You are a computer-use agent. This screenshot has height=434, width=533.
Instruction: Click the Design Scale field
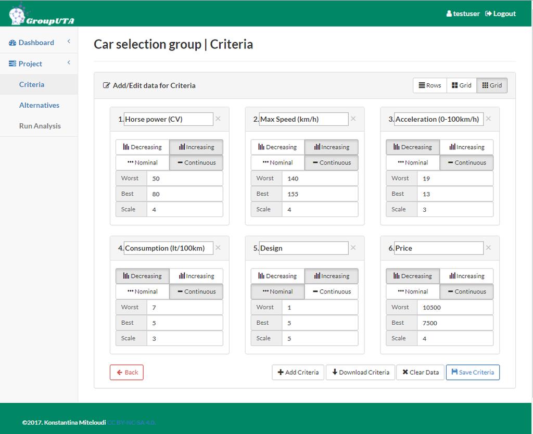point(320,338)
